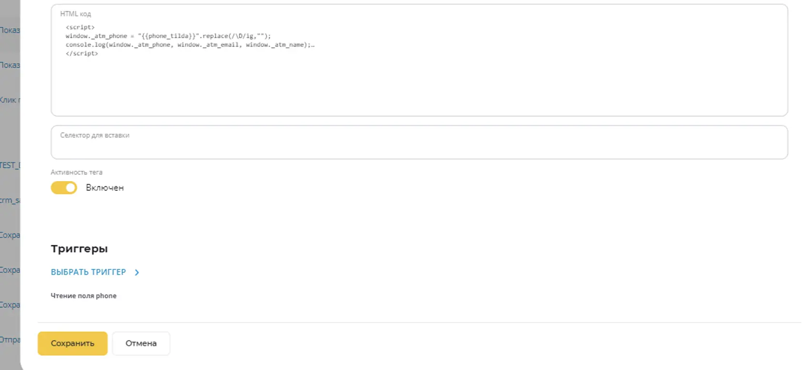Click the Активность тега label
811x370 pixels.
pyautogui.click(x=76, y=172)
